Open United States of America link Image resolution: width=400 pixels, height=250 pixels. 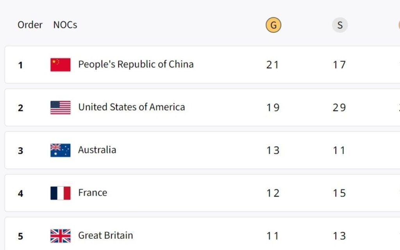(x=132, y=107)
